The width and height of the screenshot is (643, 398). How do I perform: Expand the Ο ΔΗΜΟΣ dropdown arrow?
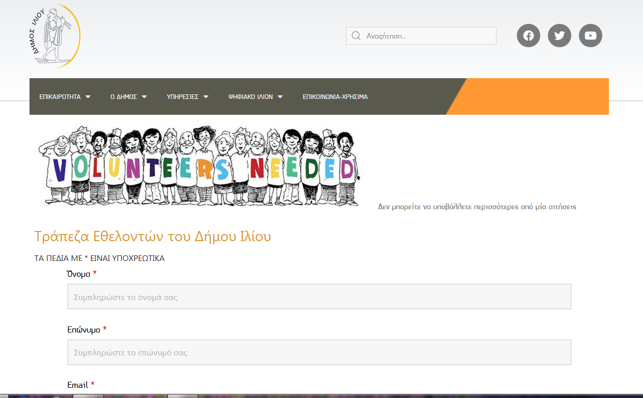point(144,97)
